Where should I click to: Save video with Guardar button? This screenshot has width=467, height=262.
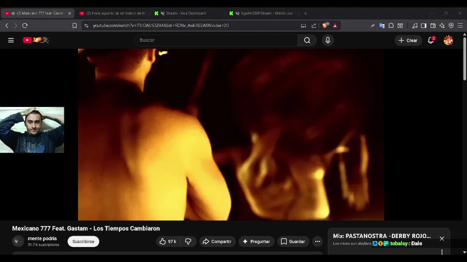tap(293, 242)
